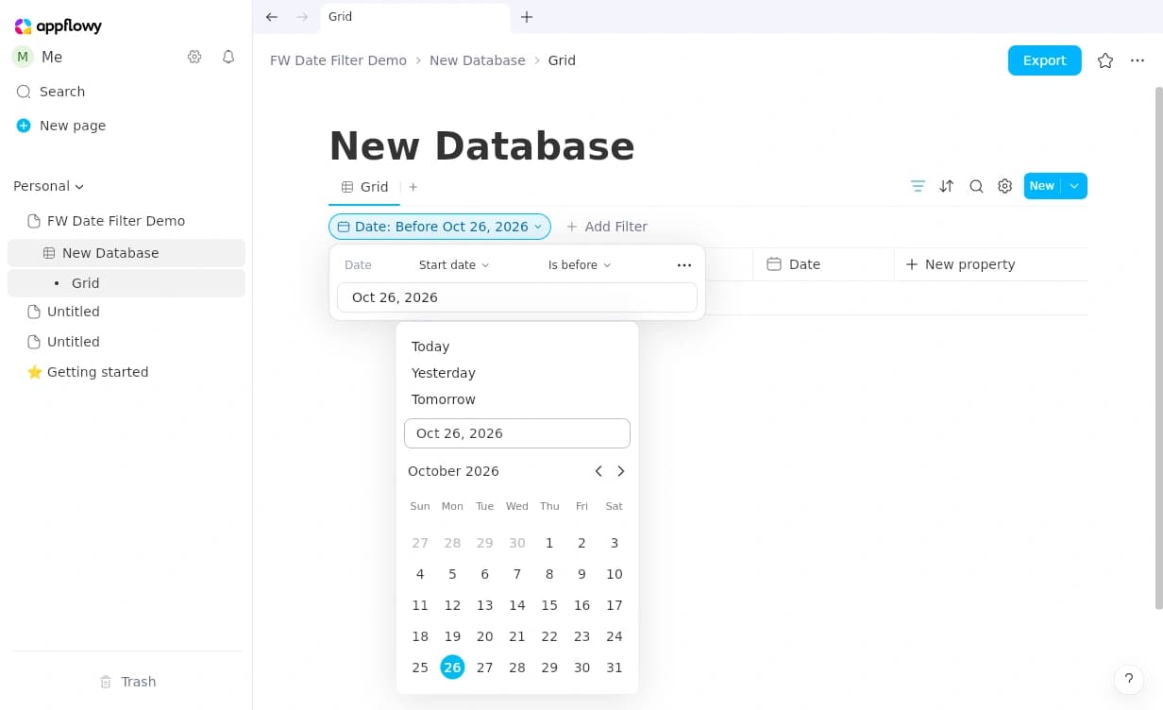Add a database view with plus

pos(413,187)
